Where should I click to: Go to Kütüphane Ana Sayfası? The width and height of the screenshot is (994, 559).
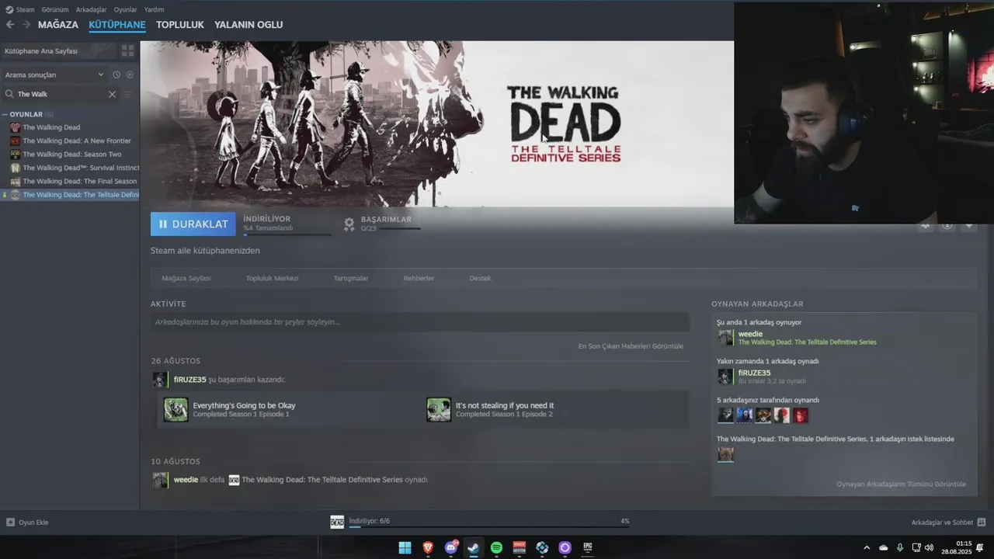pyautogui.click(x=58, y=50)
